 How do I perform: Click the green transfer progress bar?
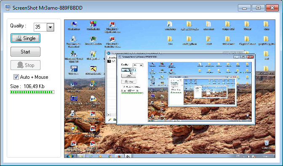[32, 92]
